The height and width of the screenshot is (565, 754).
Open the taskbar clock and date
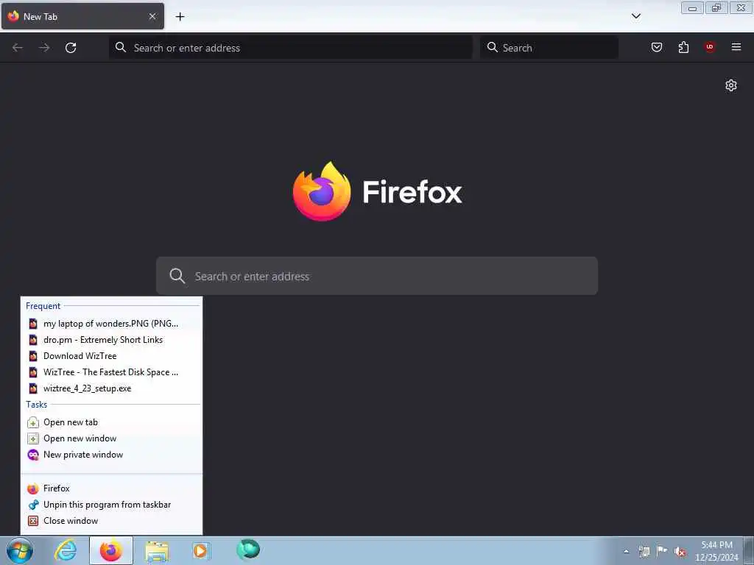click(716, 551)
